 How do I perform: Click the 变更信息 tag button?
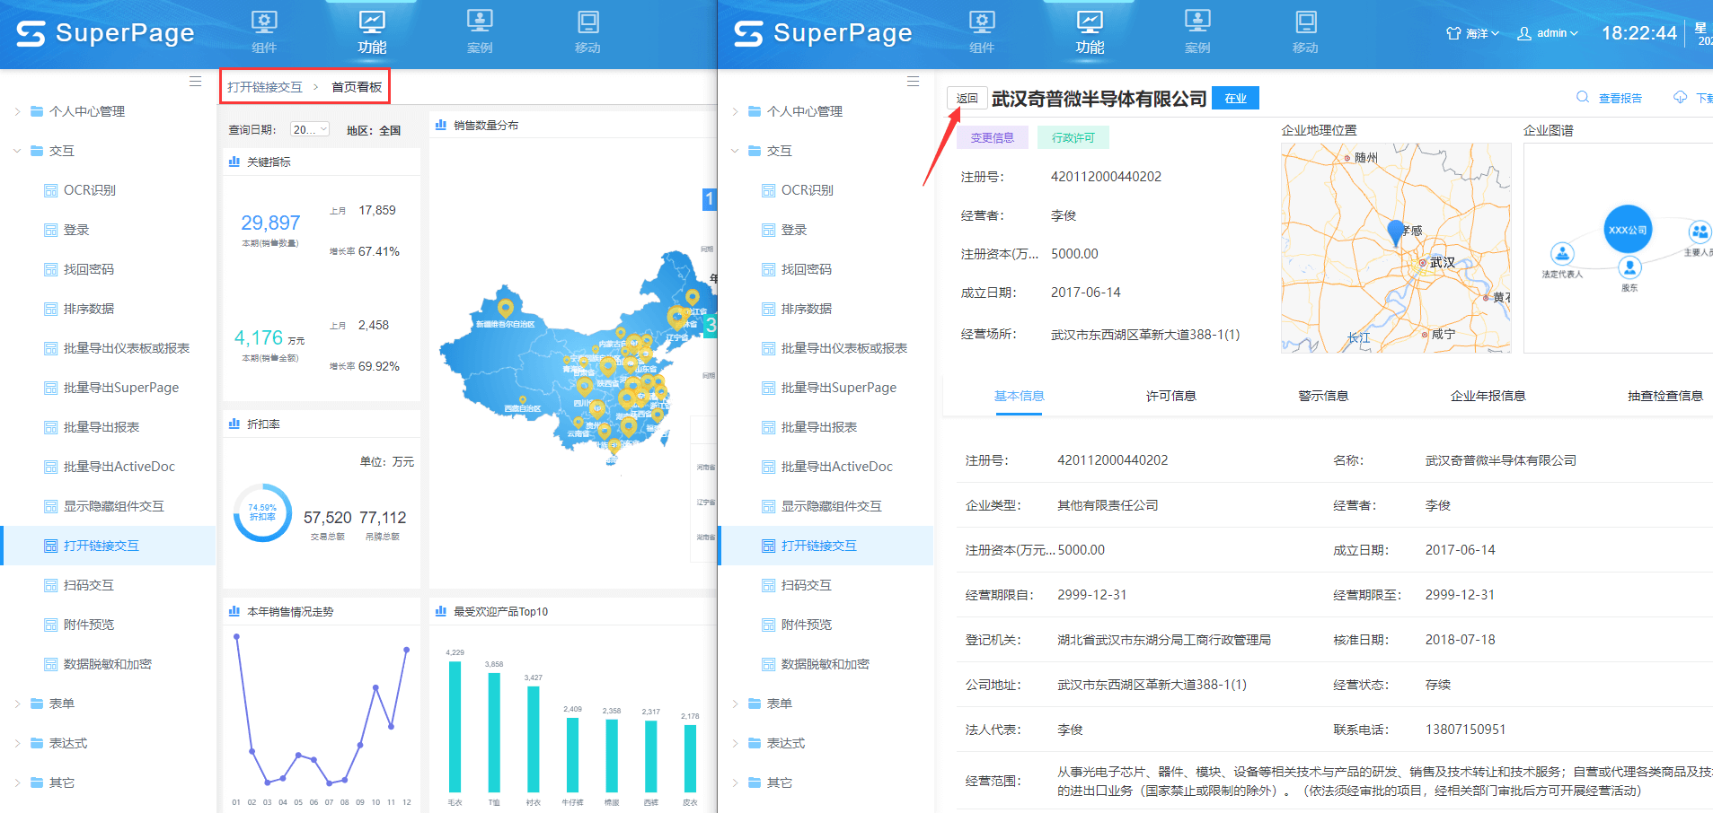coord(992,137)
